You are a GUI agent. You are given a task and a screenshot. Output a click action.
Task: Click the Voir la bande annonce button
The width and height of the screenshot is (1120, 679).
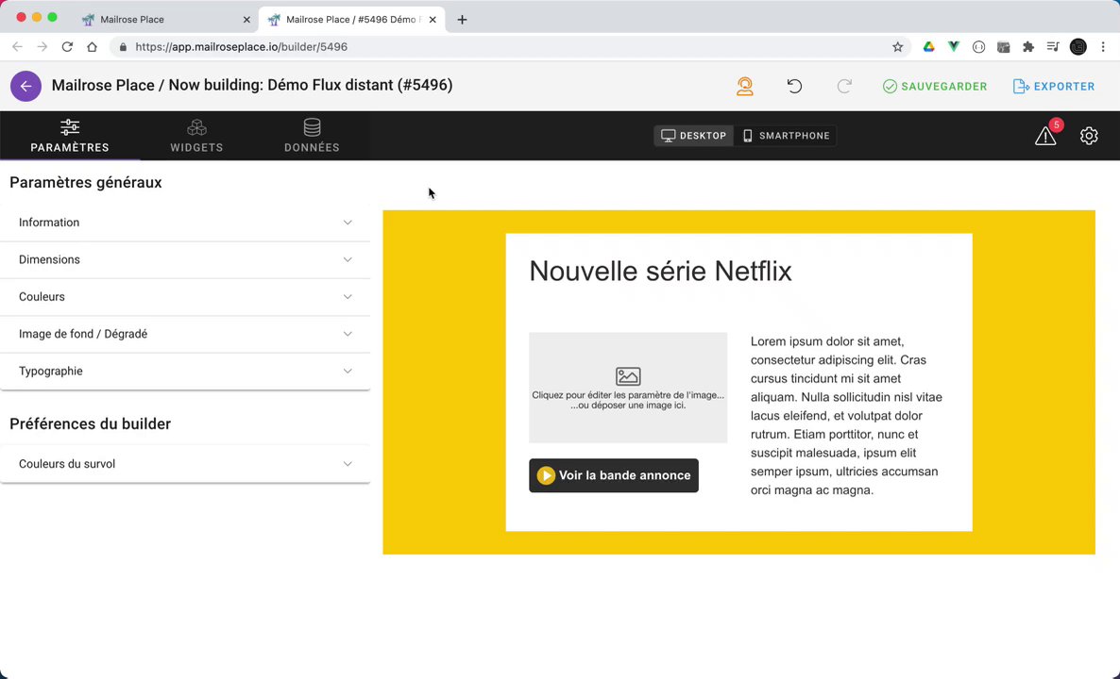click(x=614, y=475)
